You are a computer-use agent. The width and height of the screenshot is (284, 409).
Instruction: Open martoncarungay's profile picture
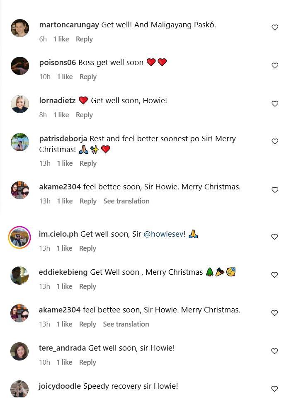(x=19, y=28)
